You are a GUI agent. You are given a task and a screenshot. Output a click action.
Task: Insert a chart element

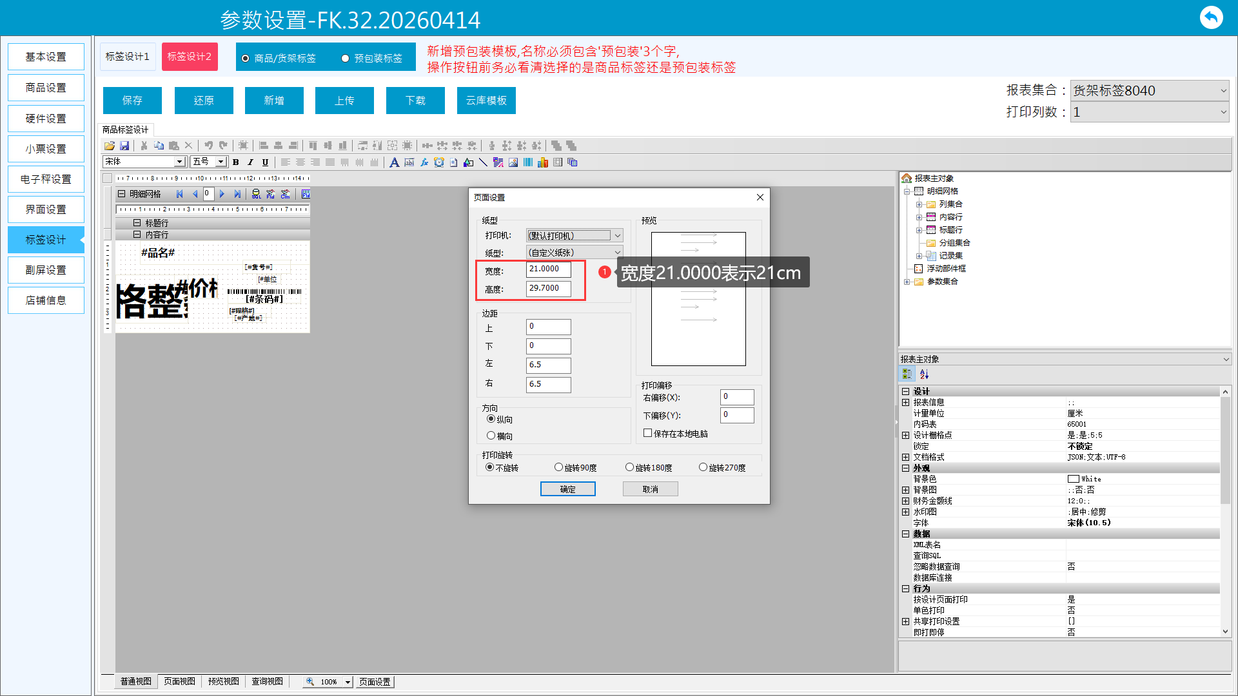(543, 162)
